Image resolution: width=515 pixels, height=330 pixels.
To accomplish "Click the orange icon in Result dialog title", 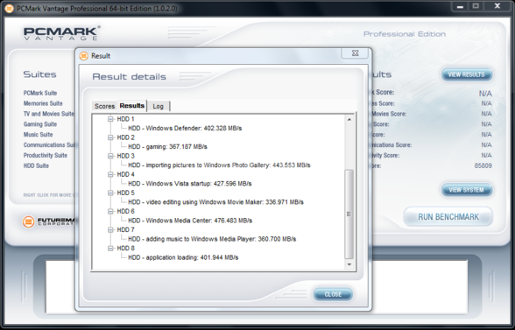I will (x=84, y=56).
